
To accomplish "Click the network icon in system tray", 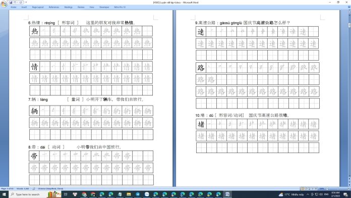I will click(x=317, y=194).
